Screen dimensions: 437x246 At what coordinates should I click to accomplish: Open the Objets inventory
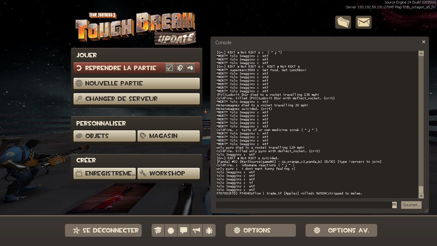[x=105, y=136]
